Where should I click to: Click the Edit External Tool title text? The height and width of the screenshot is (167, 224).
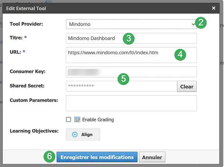(26, 9)
